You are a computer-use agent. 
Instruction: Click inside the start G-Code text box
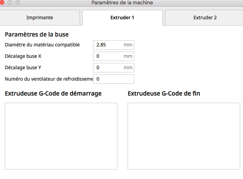61,136
